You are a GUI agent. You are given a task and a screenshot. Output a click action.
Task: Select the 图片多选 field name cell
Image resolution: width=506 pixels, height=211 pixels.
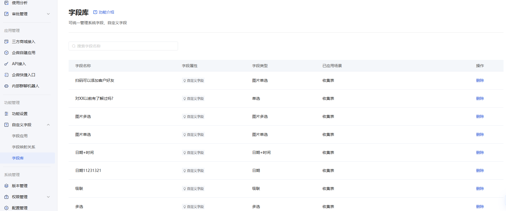(x=83, y=116)
